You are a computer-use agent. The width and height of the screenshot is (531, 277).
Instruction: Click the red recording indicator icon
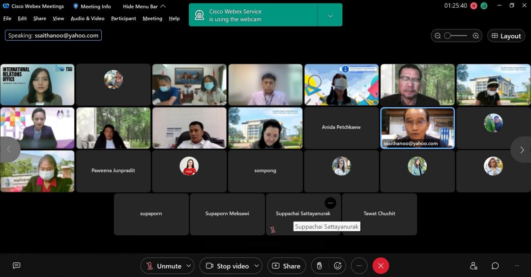(473, 6)
